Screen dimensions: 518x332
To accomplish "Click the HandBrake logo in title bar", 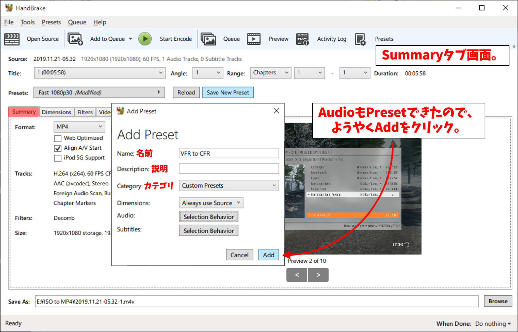I will (x=9, y=8).
